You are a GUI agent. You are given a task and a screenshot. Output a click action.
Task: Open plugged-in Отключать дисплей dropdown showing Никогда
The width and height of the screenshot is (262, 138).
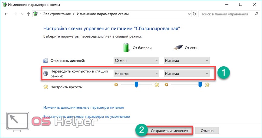(x=187, y=61)
